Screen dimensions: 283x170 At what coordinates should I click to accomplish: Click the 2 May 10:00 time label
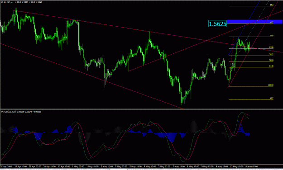(x=107, y=166)
